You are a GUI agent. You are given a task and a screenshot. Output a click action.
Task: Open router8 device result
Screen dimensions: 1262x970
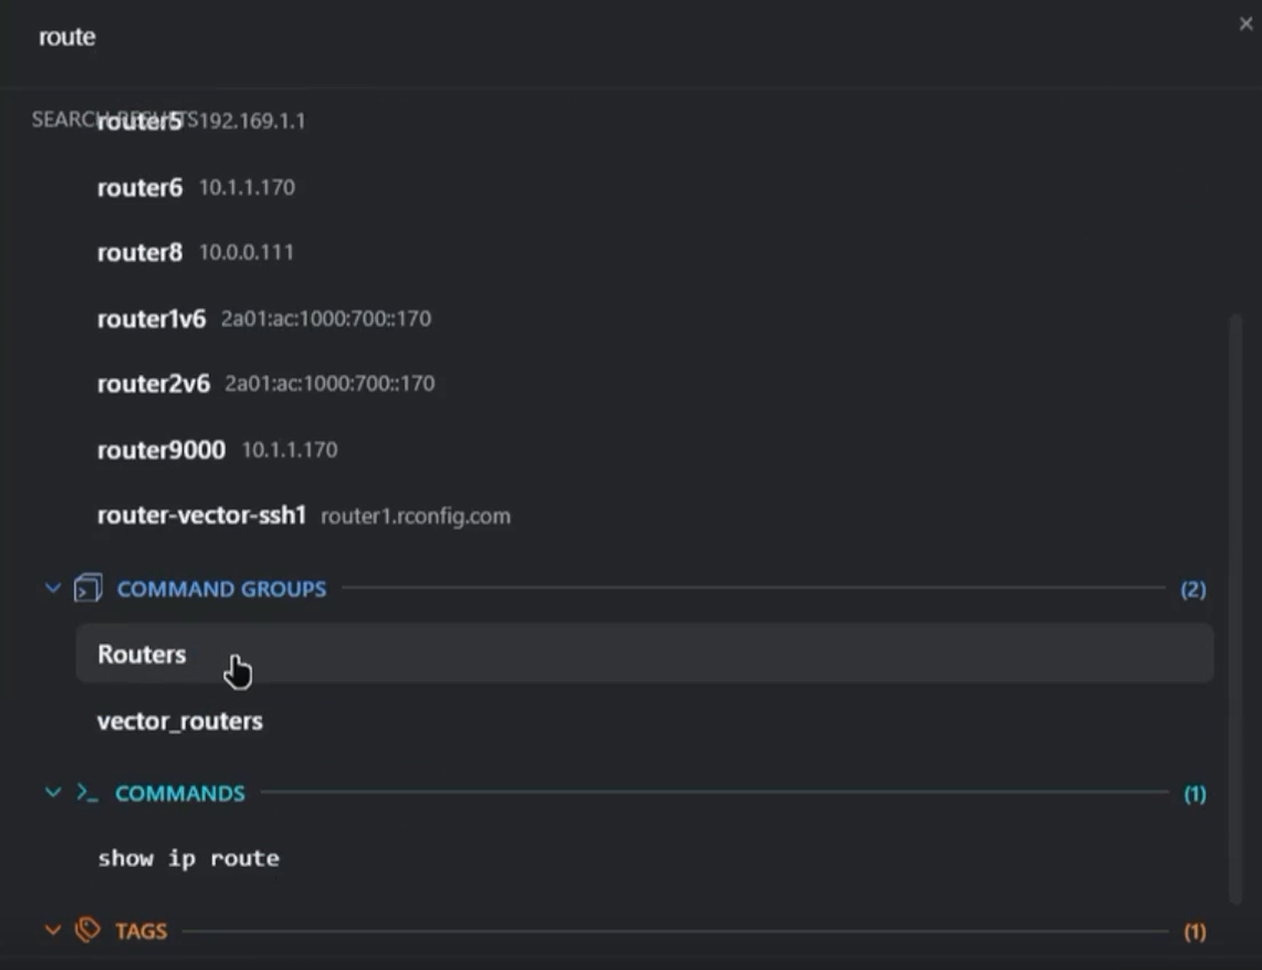(x=140, y=252)
